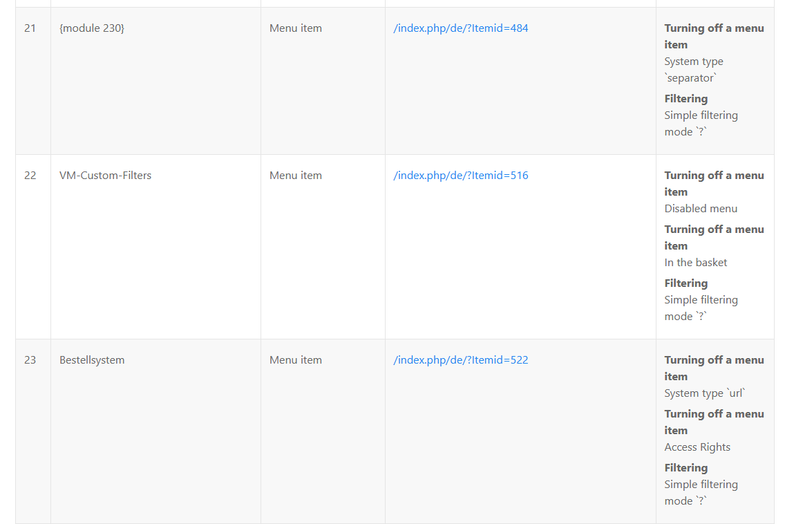The image size is (785, 524).
Task: Follow the Itemid=522 link
Action: coord(460,360)
